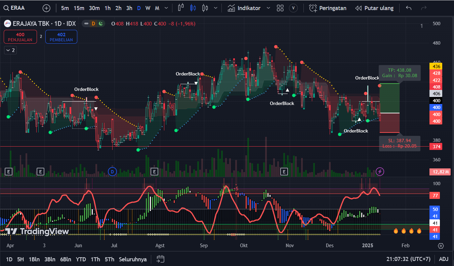Image resolution: width=454 pixels, height=266 pixels.
Task: Expand the chart style dropdown arrow
Action: (x=215, y=8)
